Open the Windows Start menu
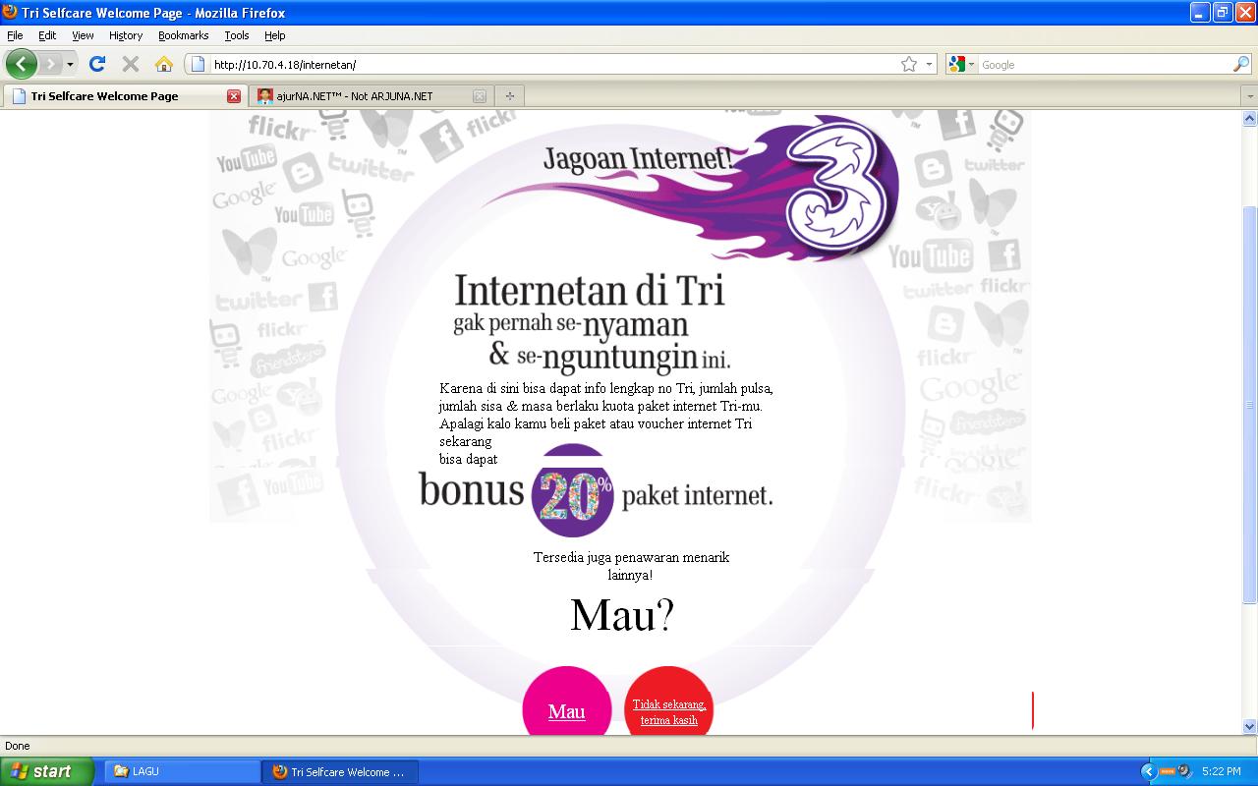This screenshot has height=786, width=1258. [47, 771]
